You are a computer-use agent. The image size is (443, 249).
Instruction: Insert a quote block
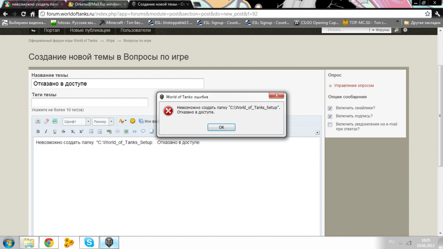(143, 131)
